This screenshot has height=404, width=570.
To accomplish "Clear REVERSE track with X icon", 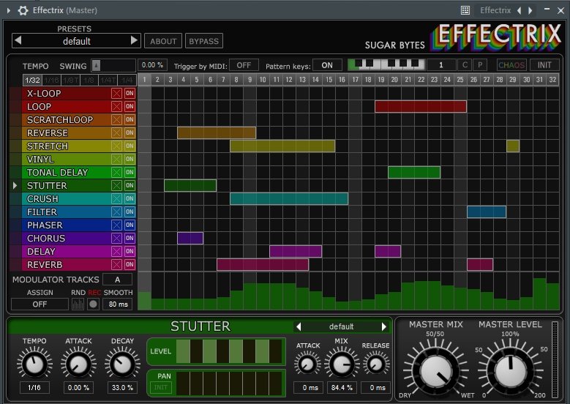I will [116, 132].
